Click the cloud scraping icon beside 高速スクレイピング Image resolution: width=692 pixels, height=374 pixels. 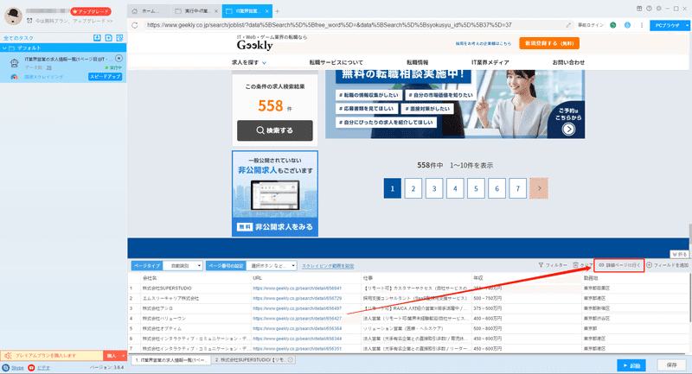[14, 77]
